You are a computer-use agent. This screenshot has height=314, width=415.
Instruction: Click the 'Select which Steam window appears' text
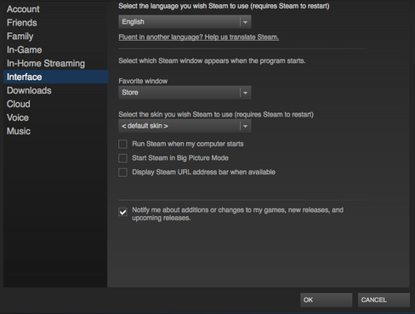click(212, 61)
